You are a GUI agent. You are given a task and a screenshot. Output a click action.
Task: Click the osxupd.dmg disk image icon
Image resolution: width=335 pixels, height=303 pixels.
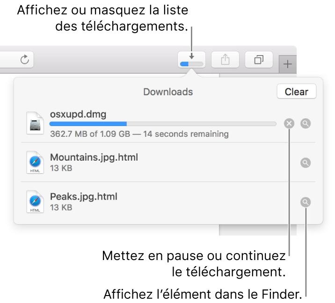tap(35, 123)
